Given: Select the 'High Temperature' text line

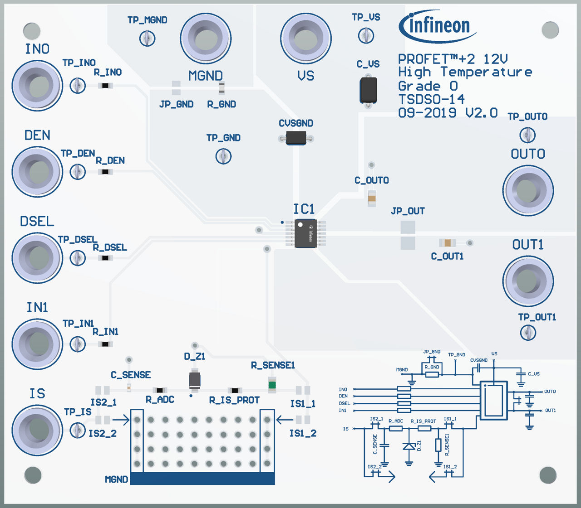Looking at the screenshot, I should [x=465, y=72].
